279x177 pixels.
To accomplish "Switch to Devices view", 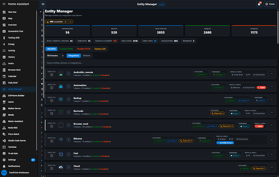I will (87, 56).
